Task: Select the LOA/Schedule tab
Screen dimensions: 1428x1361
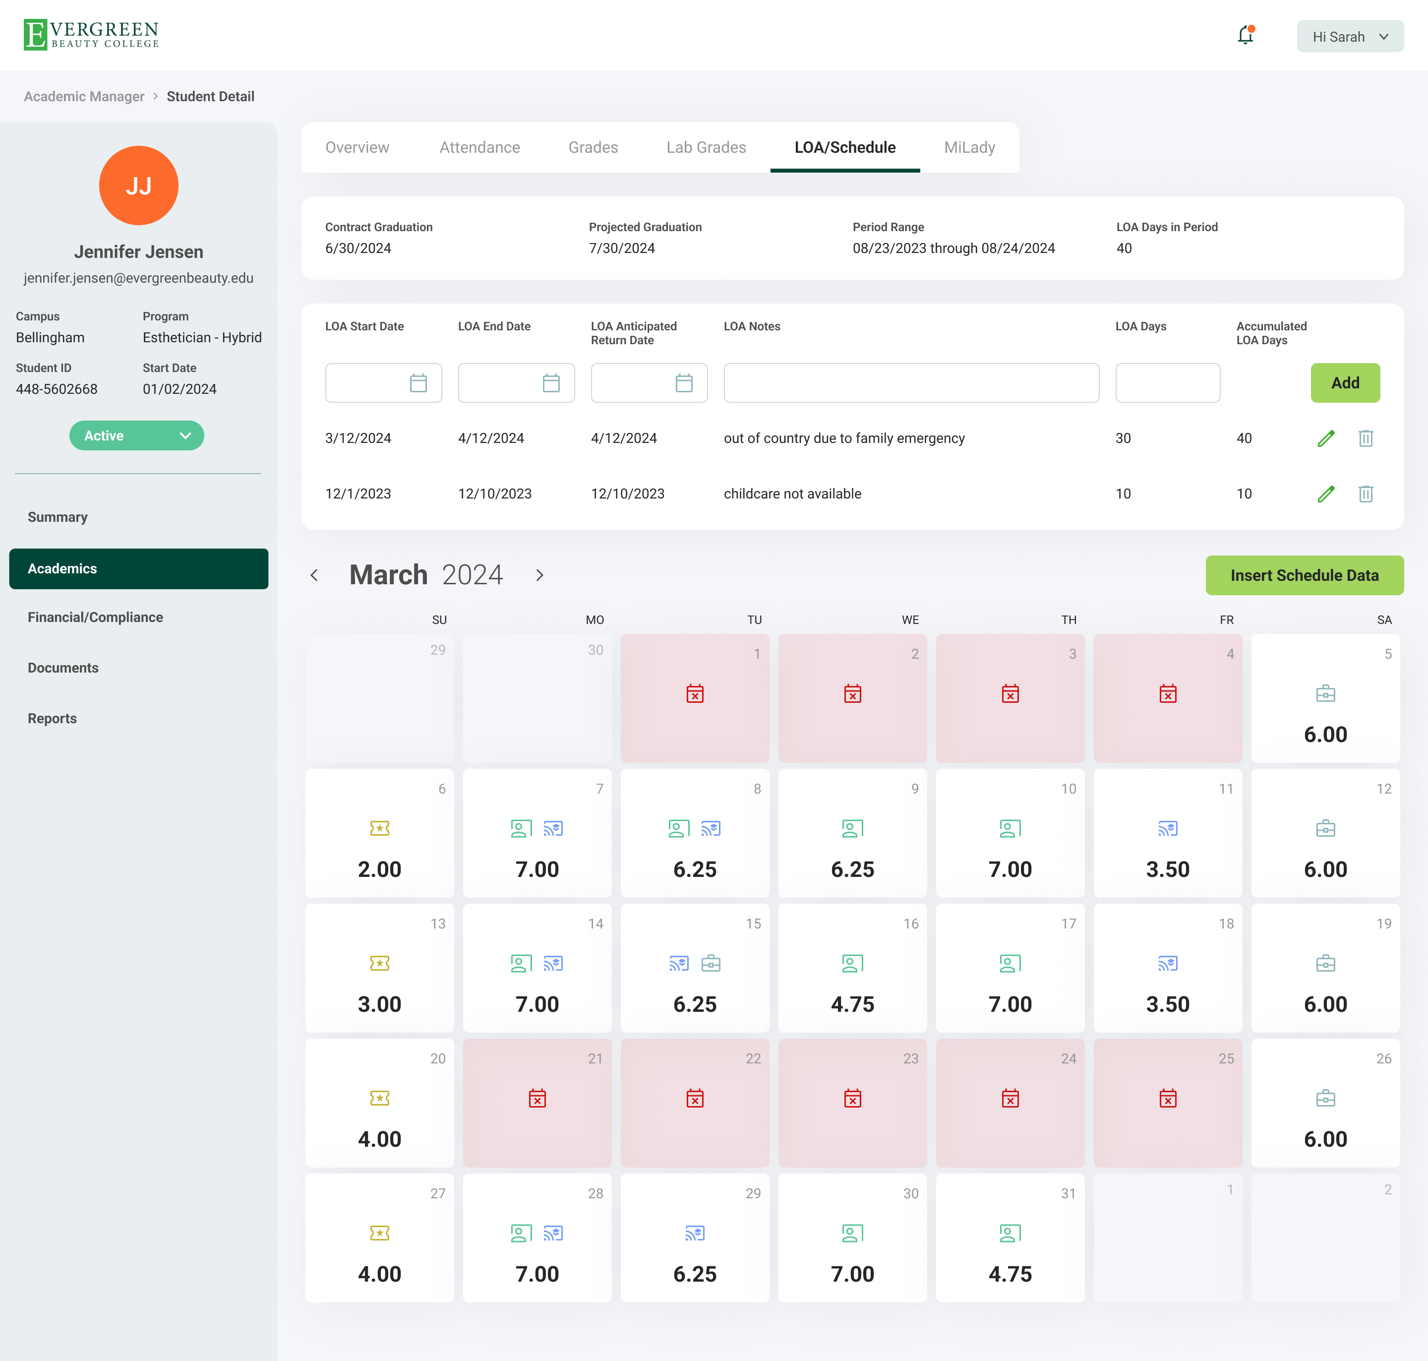Action: [845, 147]
